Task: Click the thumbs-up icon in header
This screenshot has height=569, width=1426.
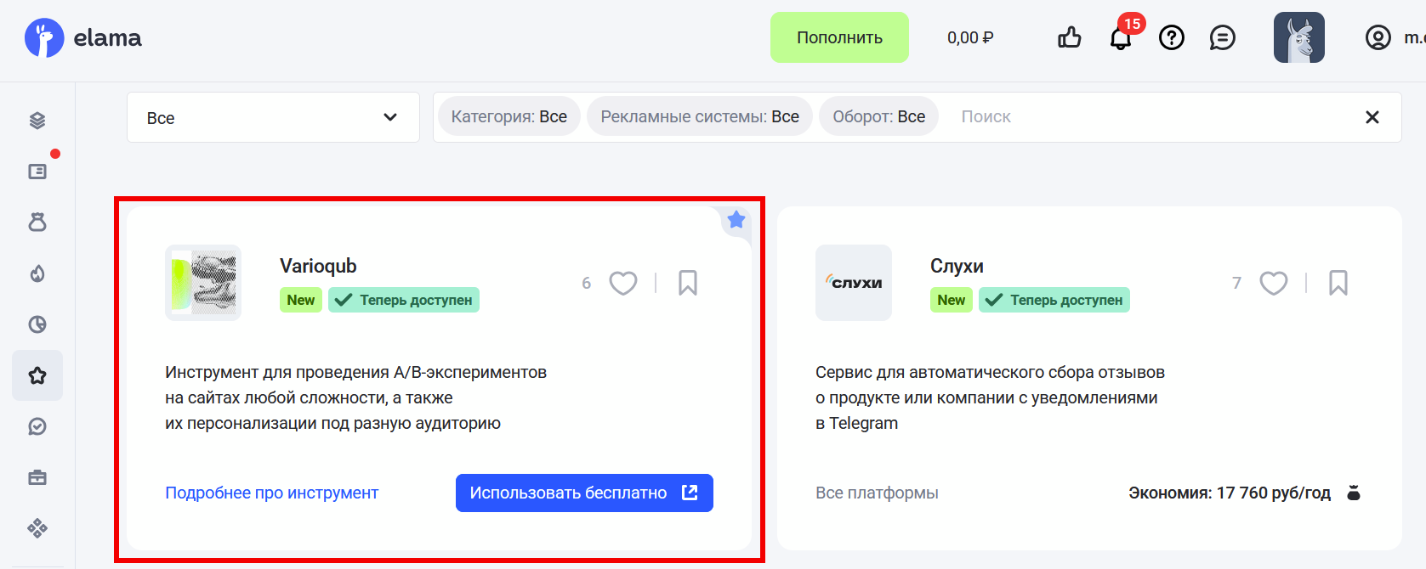Action: tap(1069, 37)
